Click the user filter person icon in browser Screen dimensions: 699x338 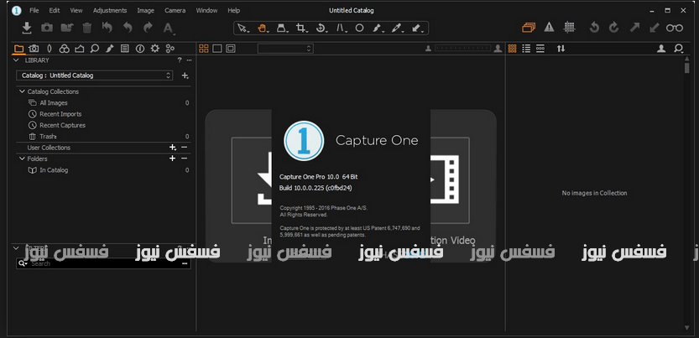pos(661,49)
